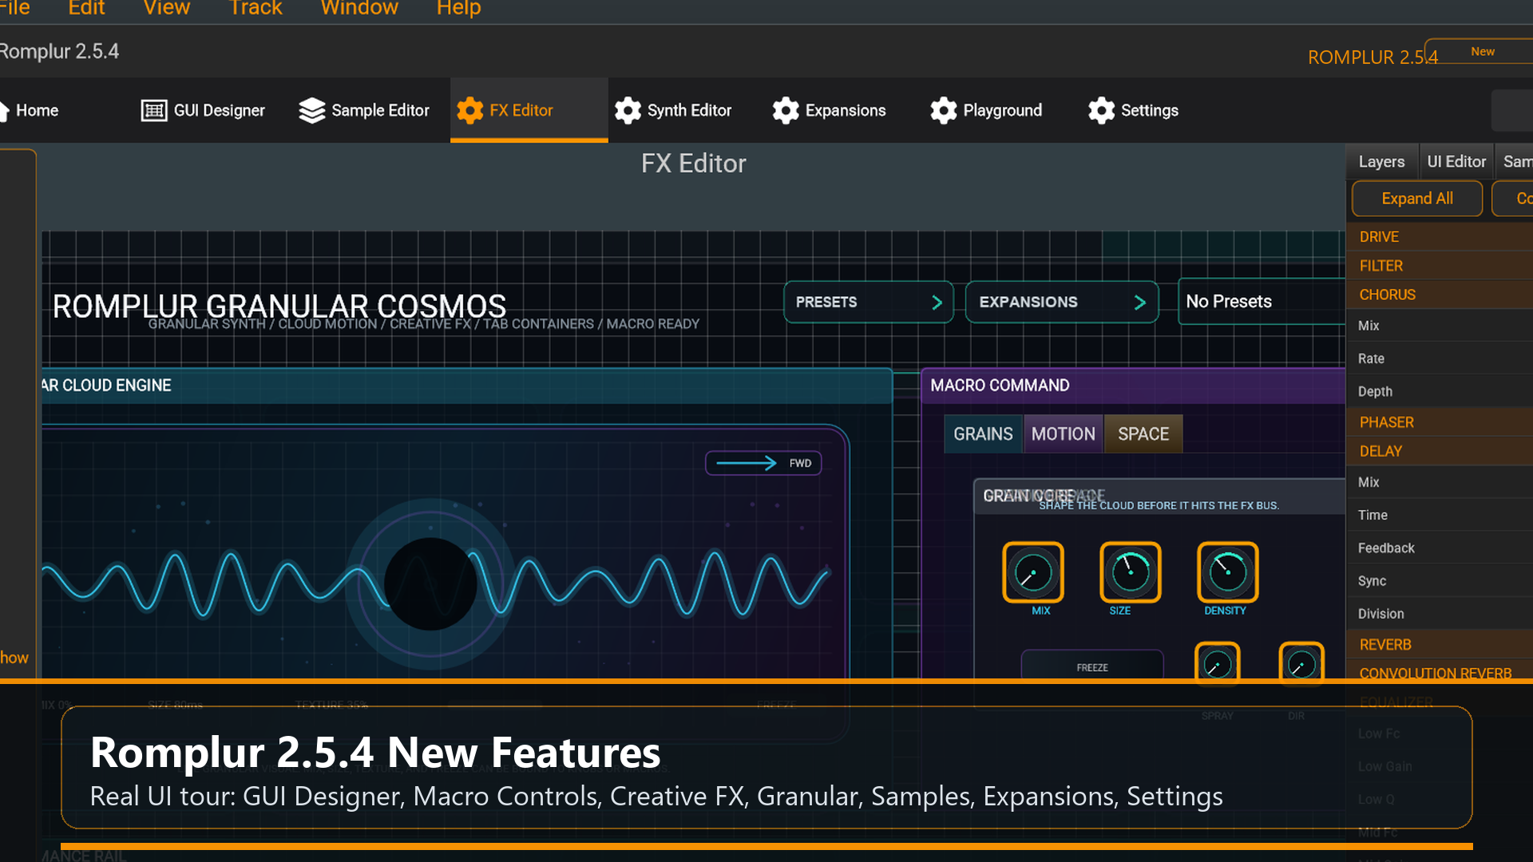Screen dimensions: 1533x862
Task: Click the Synth Editor gear icon
Action: pos(628,110)
